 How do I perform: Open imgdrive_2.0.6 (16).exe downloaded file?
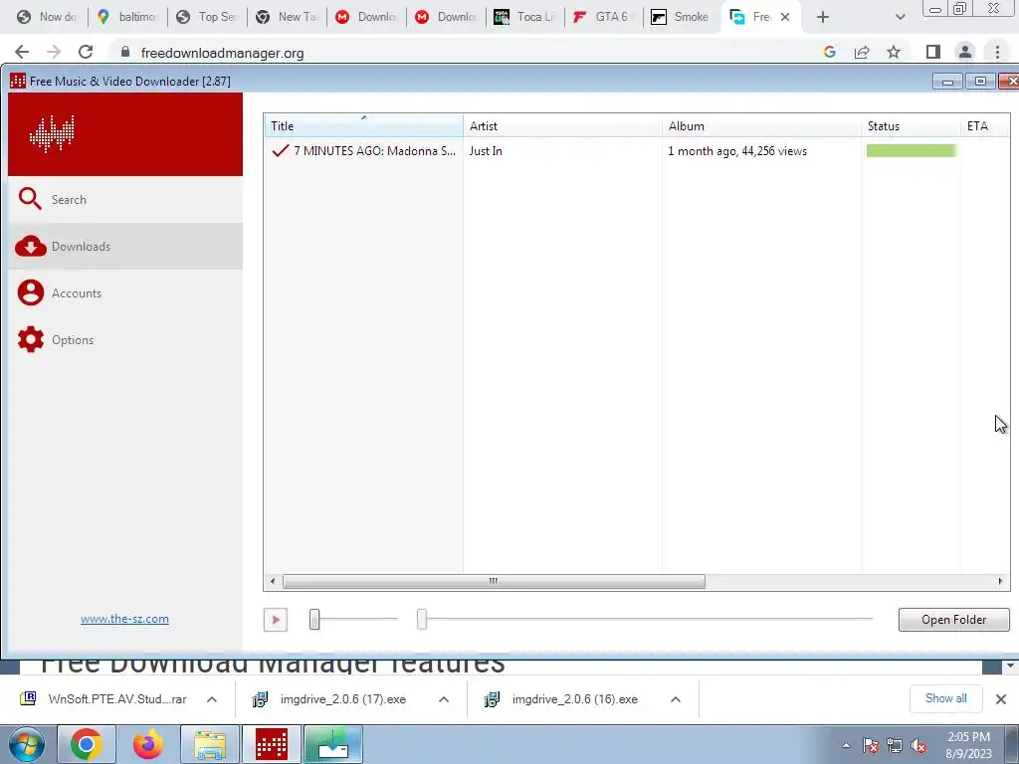[563, 699]
